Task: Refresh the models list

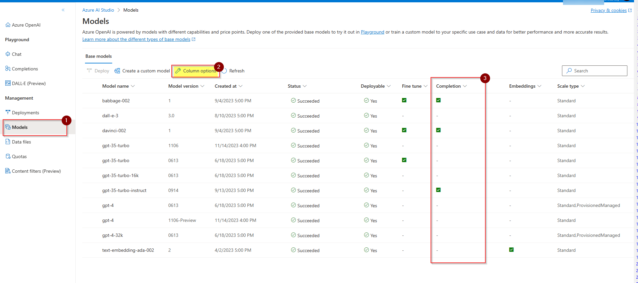Action: coord(233,71)
